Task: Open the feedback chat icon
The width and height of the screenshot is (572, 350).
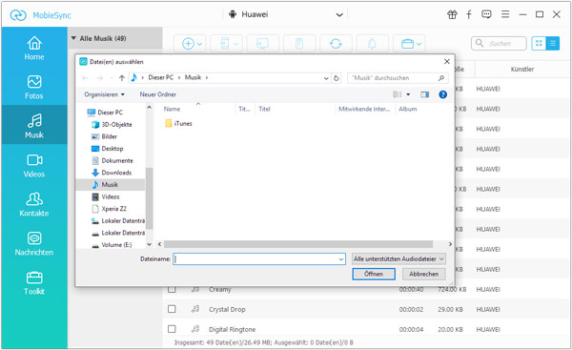Action: pyautogui.click(x=486, y=14)
